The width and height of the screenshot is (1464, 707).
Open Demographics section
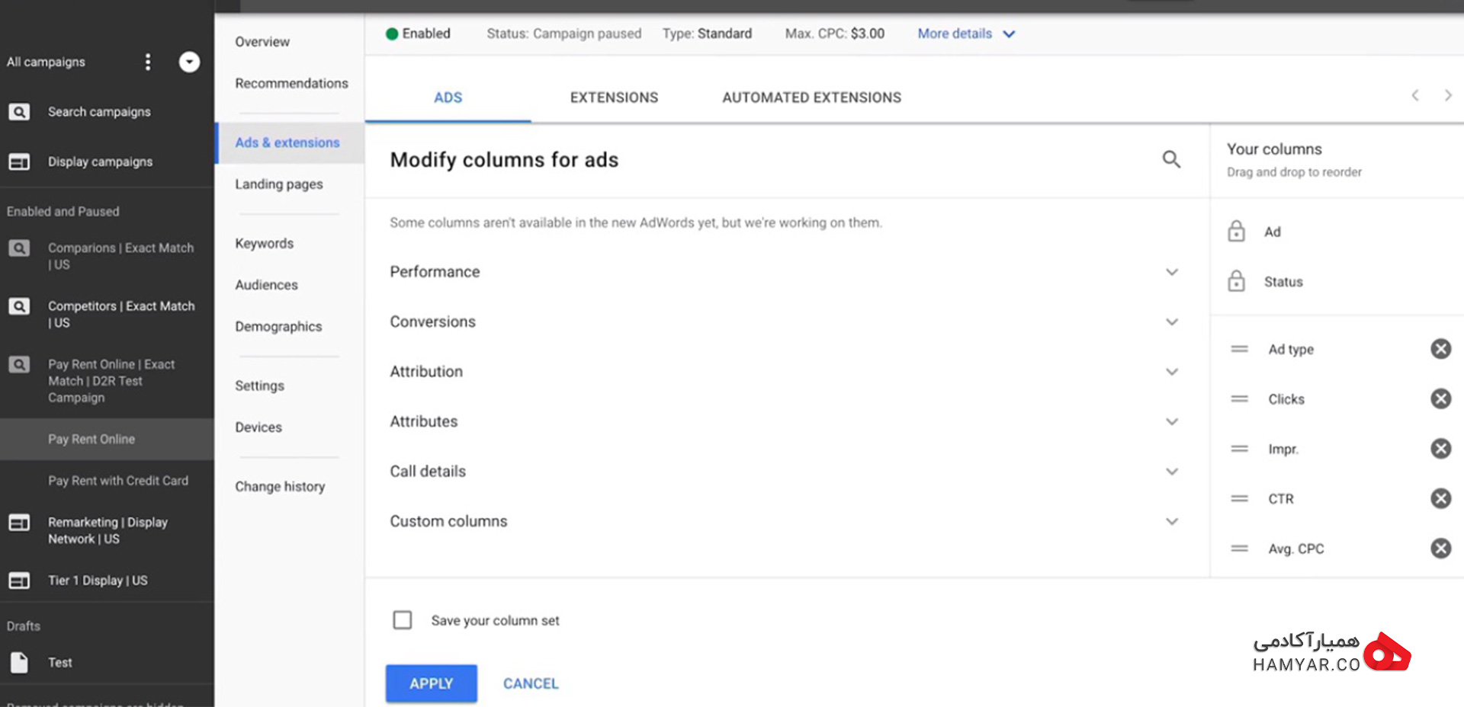[278, 327]
